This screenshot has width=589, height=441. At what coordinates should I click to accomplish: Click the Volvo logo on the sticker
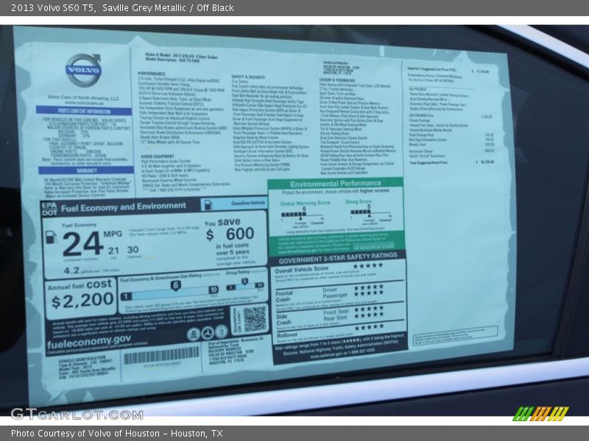[84, 69]
